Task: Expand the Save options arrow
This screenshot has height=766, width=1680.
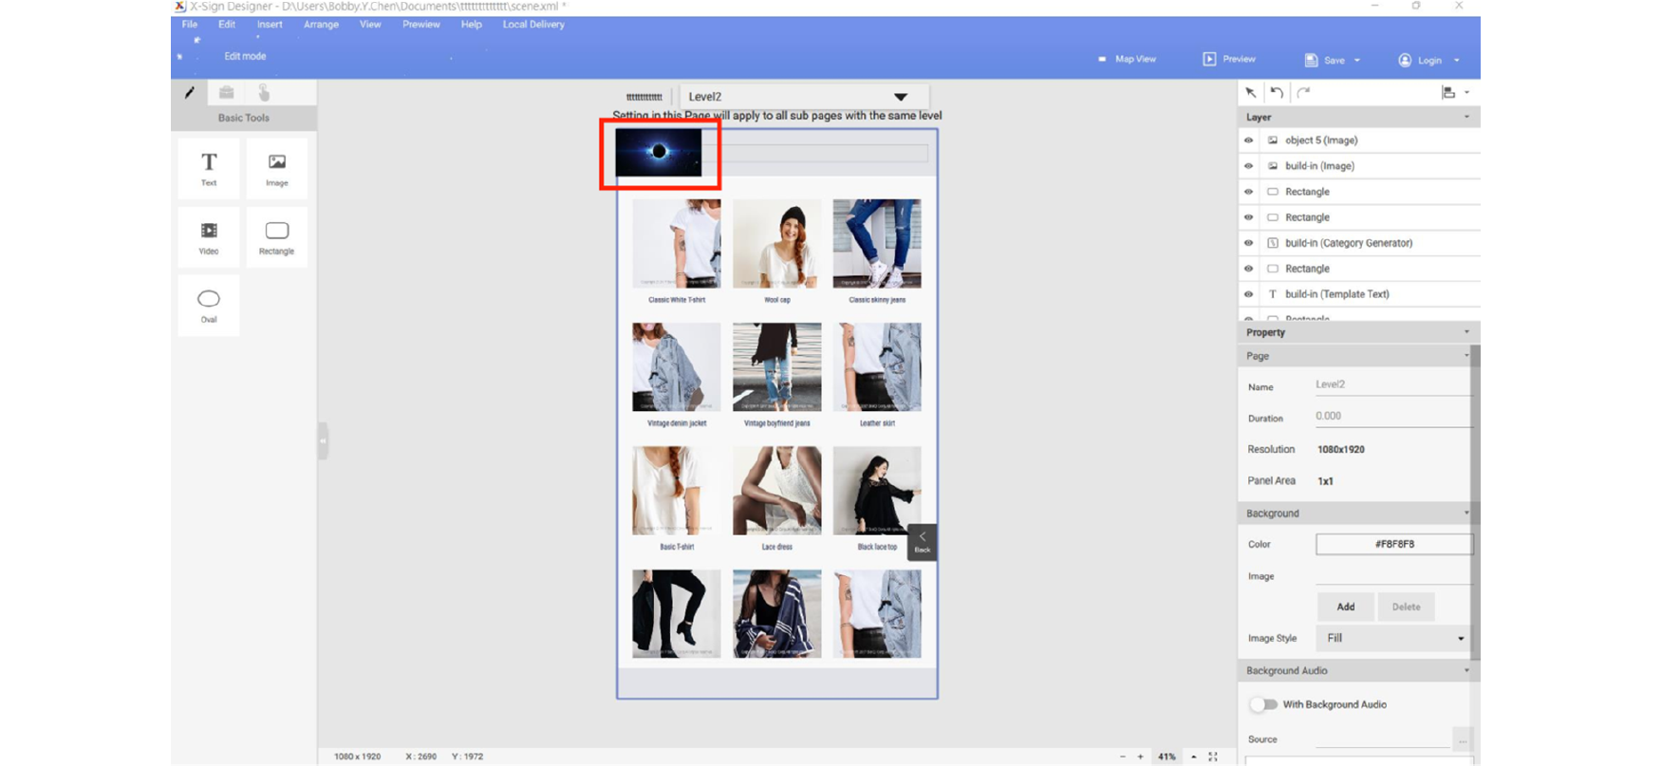Action: tap(1357, 60)
